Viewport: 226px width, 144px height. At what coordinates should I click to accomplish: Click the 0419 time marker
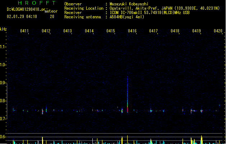pyautogui.click(x=197, y=31)
